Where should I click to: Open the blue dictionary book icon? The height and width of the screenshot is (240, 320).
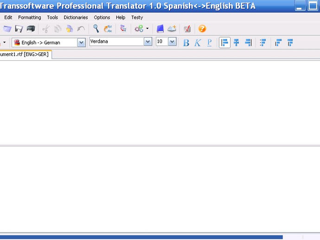click(160, 29)
